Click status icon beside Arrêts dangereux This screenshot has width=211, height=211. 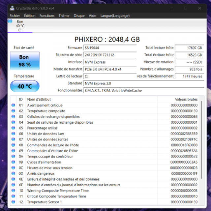click(13, 173)
